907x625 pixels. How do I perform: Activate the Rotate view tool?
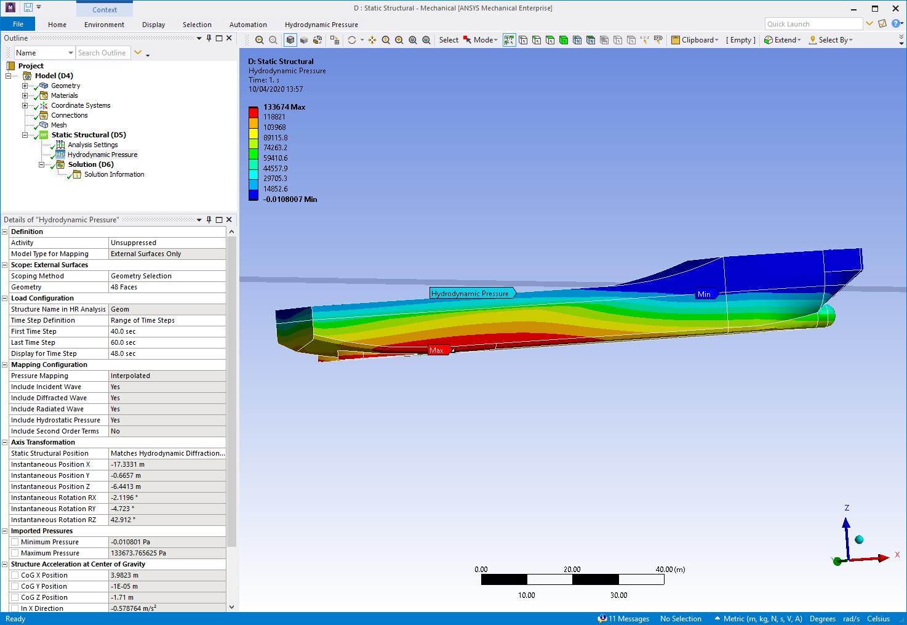(353, 39)
